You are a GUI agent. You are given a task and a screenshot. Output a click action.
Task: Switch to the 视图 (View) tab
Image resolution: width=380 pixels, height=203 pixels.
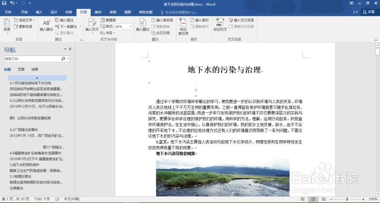pos(128,12)
